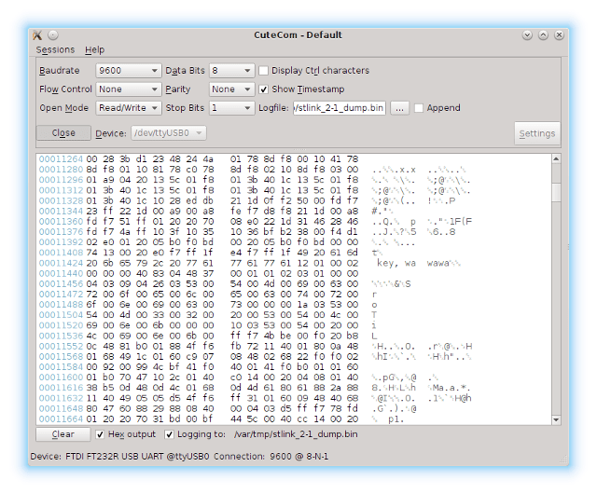Select timestamp 00011472 row
Image resolution: width=597 pixels, height=494 pixels.
tap(61, 295)
